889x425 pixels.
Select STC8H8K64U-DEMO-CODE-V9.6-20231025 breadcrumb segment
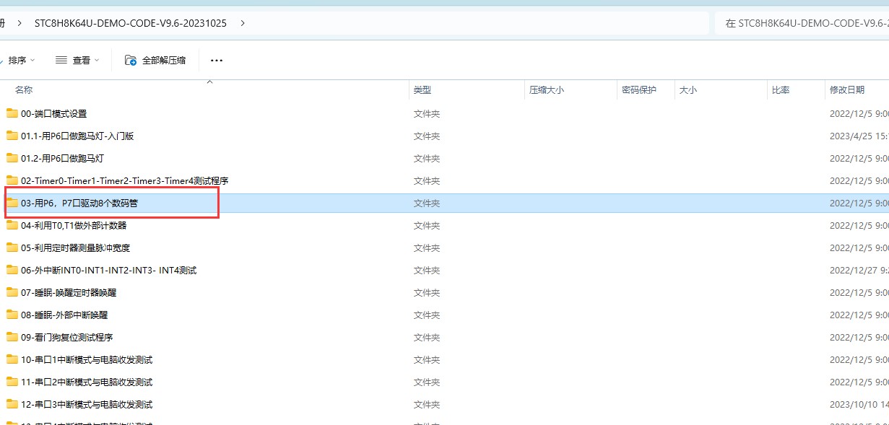coord(131,23)
